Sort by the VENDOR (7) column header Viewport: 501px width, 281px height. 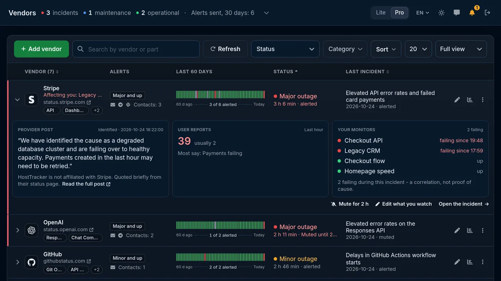click(x=41, y=72)
